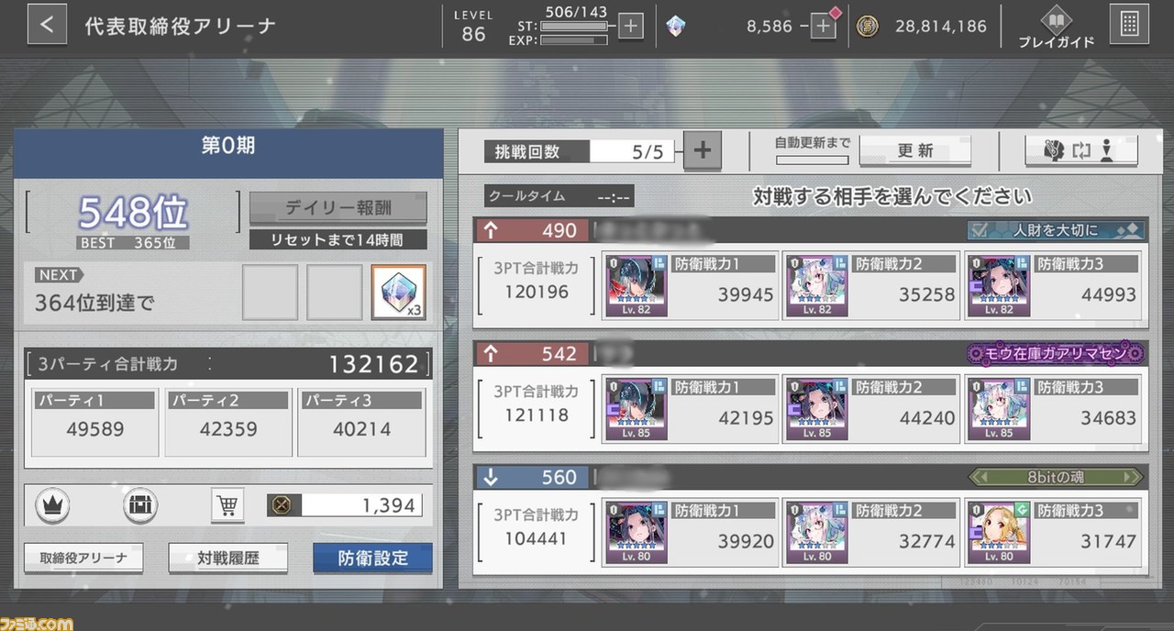The image size is (1174, 631).
Task: Click the crystal reward icon x3
Action: (398, 293)
